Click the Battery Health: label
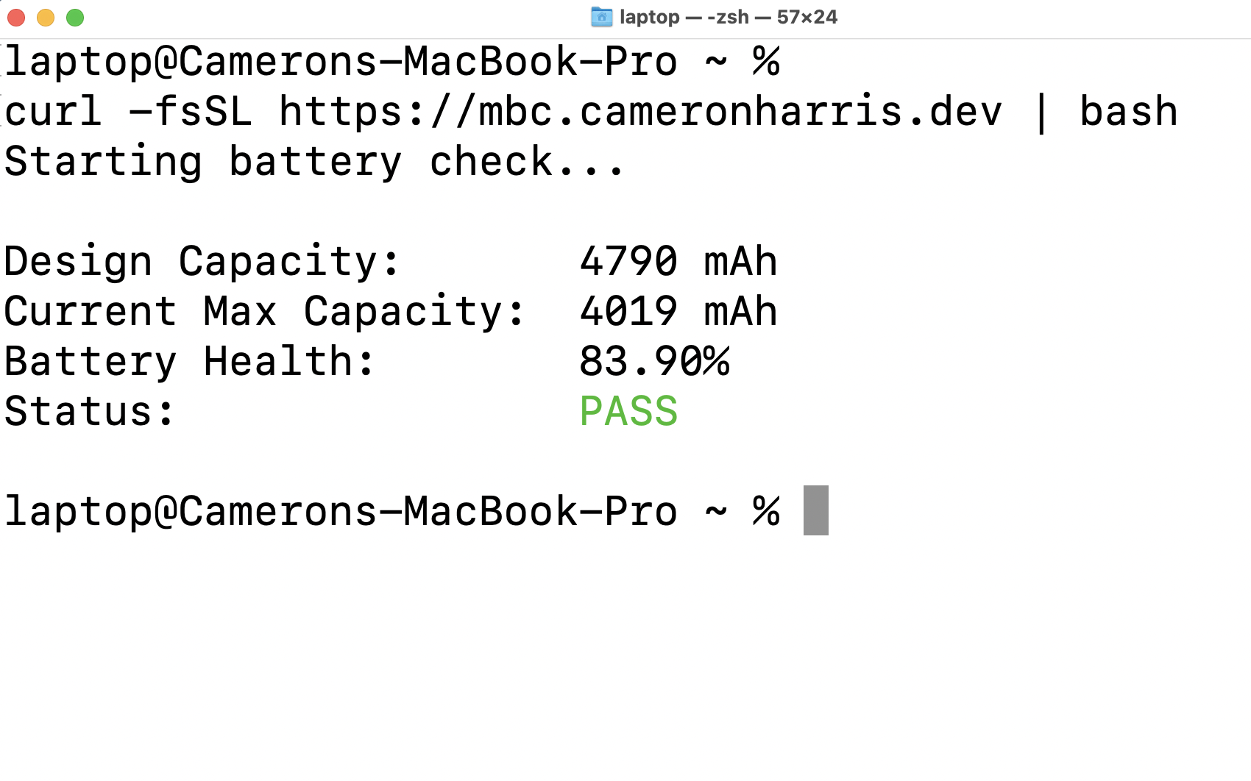 (188, 361)
